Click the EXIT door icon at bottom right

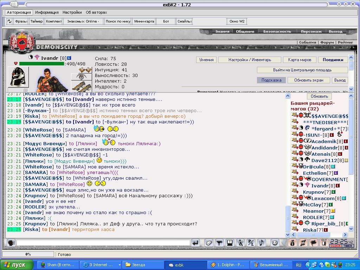[324, 243]
